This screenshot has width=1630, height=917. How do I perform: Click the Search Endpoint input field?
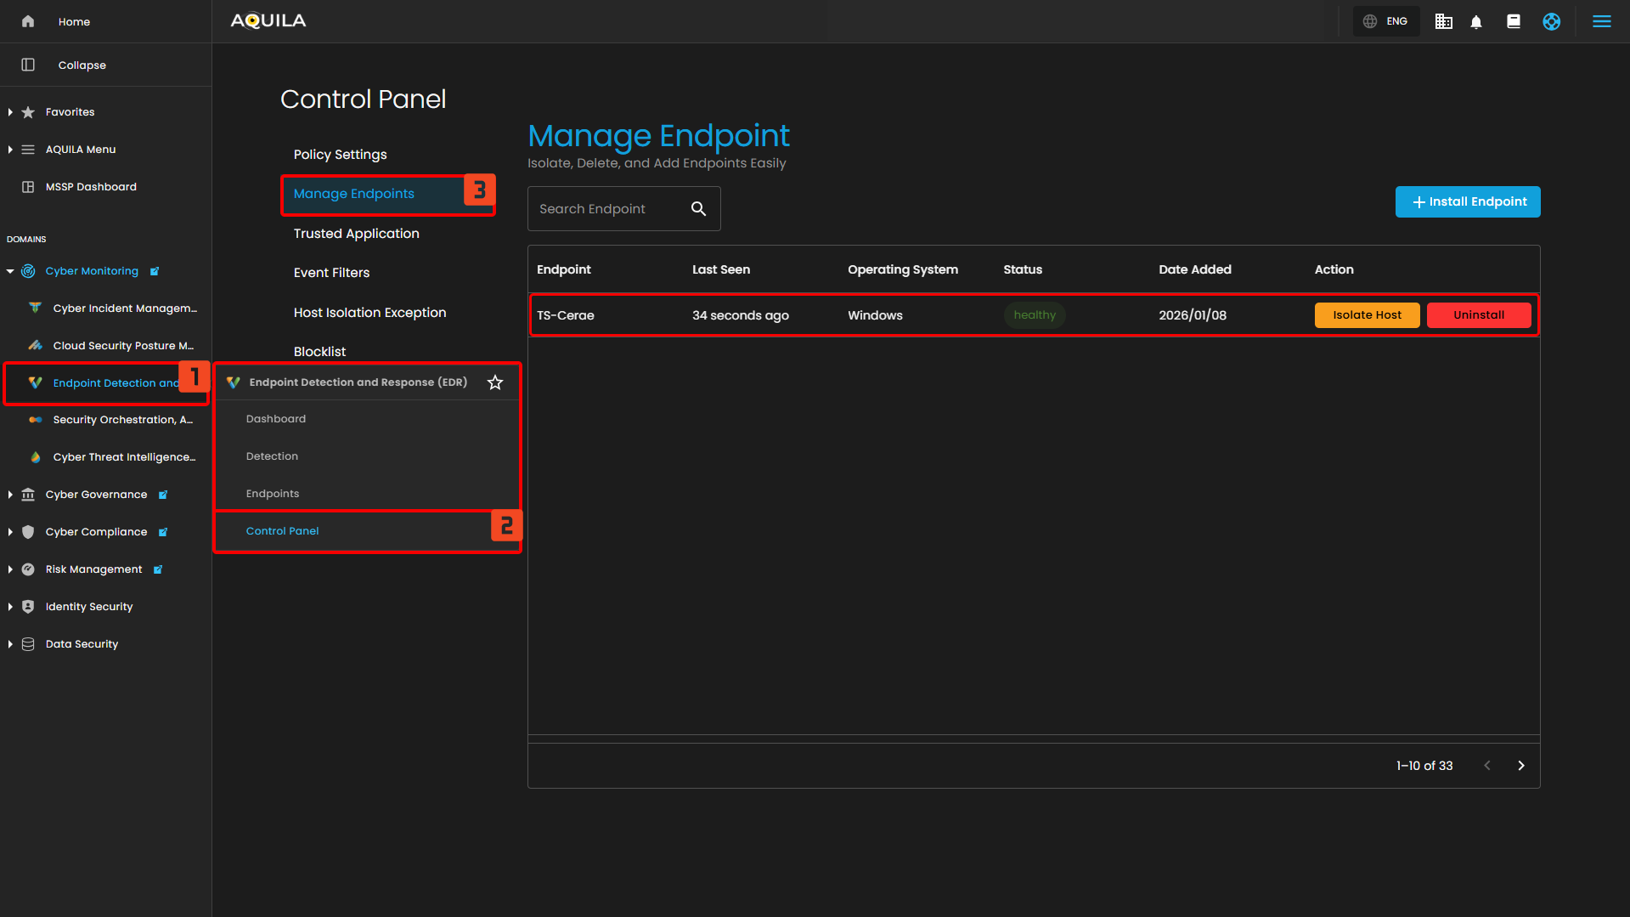pyautogui.click(x=607, y=209)
